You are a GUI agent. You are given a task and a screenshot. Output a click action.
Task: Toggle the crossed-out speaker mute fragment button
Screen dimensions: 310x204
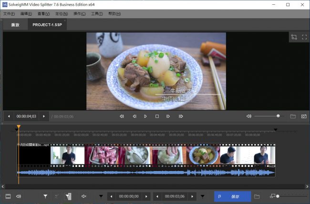click(x=84, y=196)
